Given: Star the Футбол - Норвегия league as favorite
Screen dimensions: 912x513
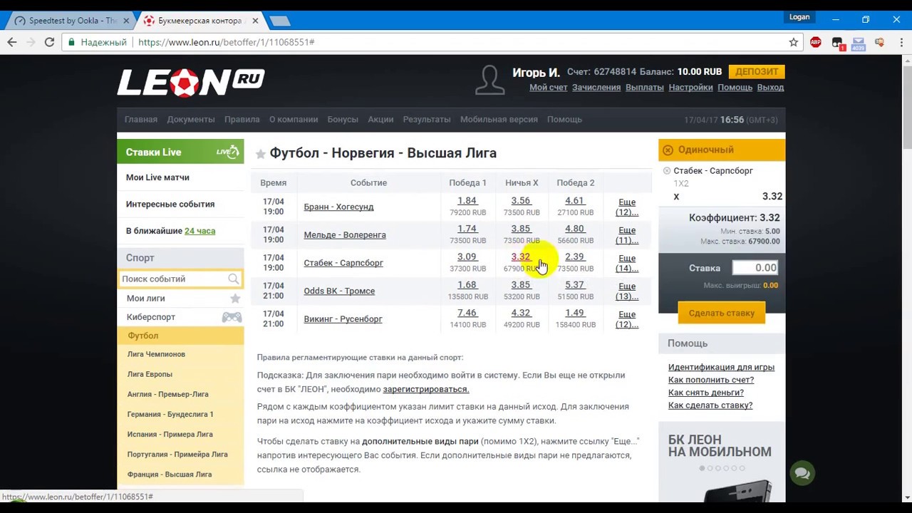Looking at the screenshot, I should point(261,153).
